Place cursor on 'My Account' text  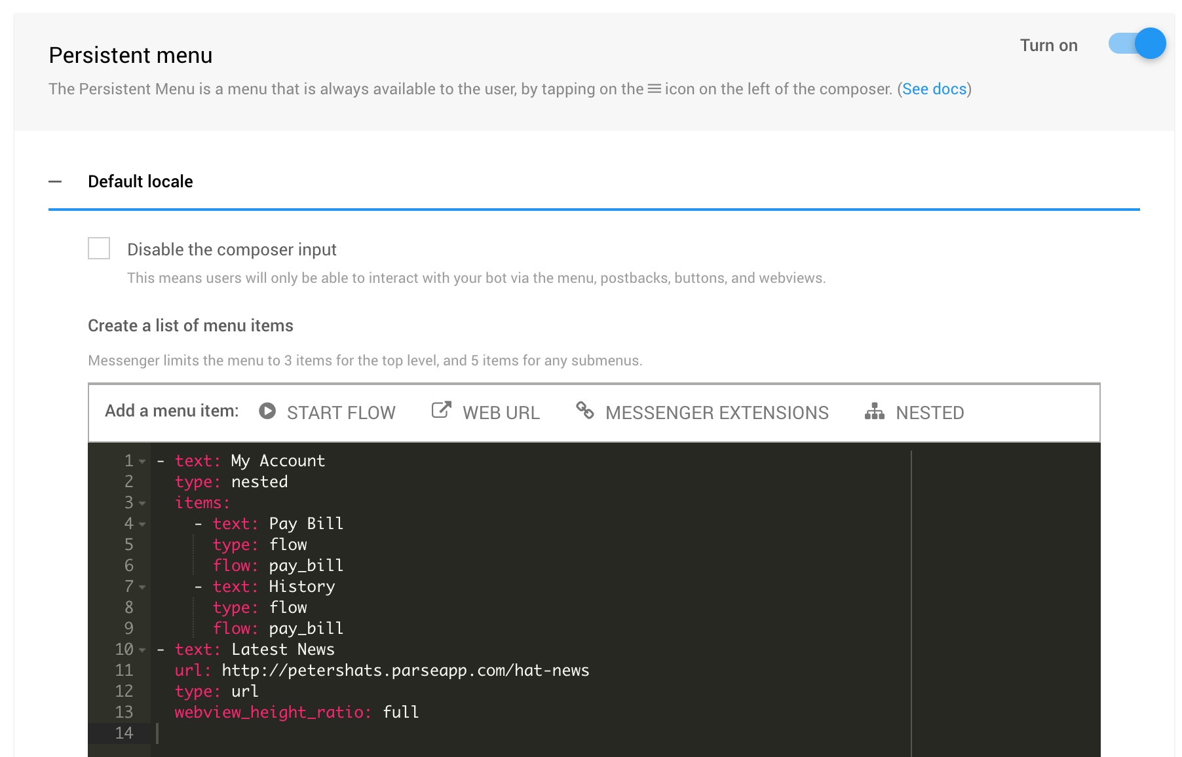coord(278,461)
